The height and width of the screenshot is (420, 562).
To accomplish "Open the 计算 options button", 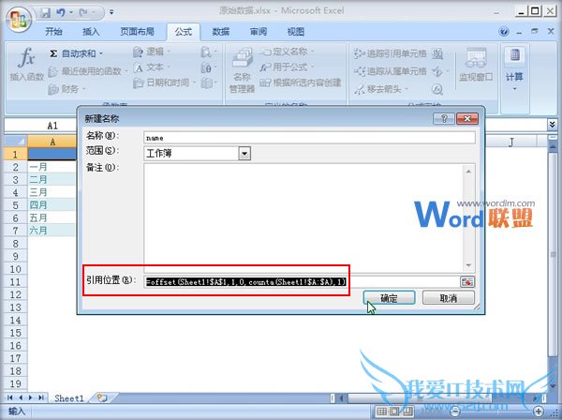I will 514,68.
